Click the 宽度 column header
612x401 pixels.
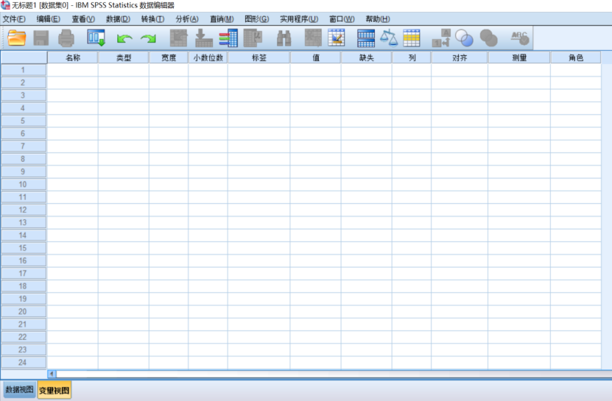point(169,57)
